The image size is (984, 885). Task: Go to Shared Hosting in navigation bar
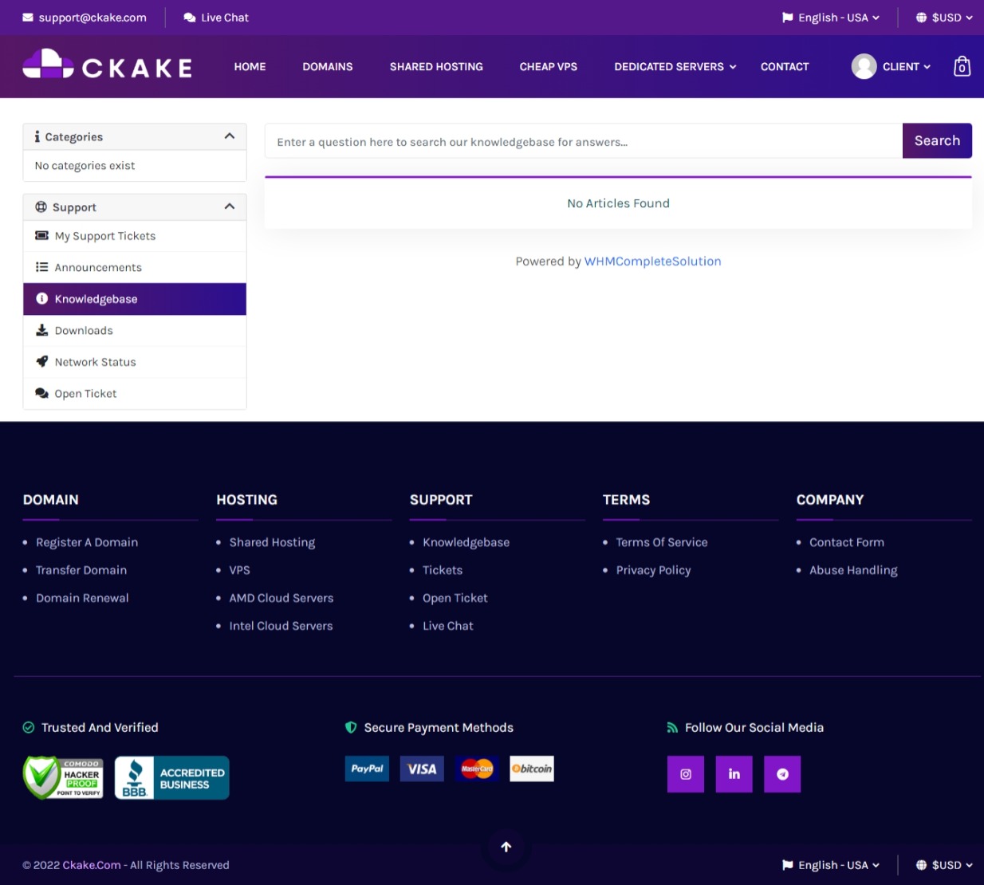436,67
